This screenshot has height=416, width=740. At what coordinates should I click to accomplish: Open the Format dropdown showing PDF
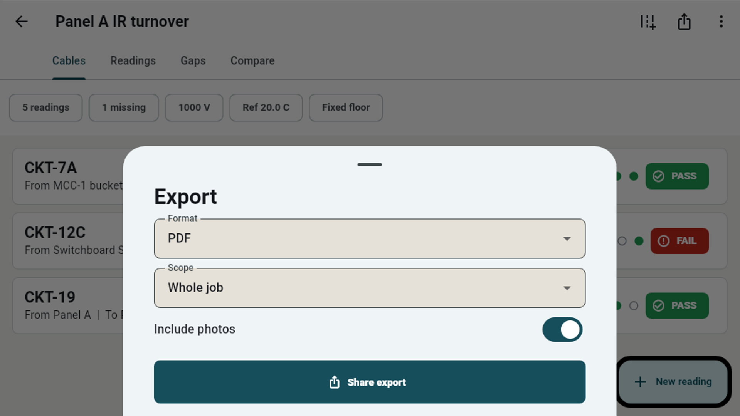pyautogui.click(x=370, y=238)
